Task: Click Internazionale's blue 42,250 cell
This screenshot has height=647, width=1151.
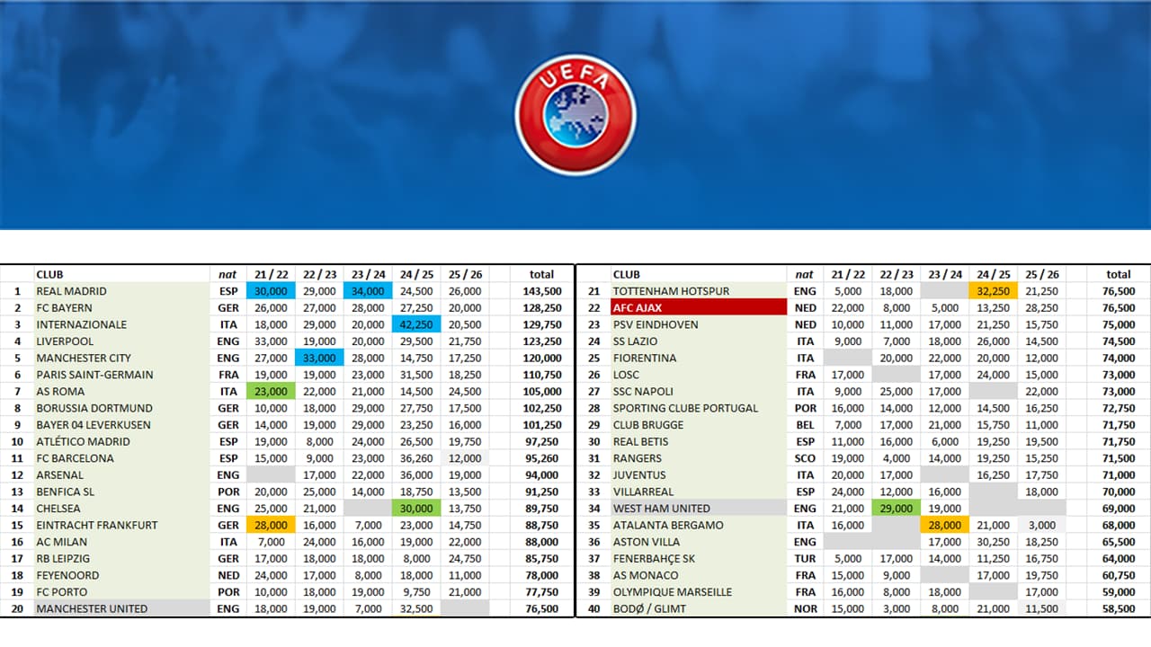Action: pos(416,324)
